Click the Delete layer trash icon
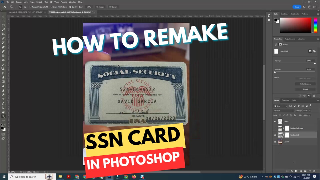 [314, 171]
